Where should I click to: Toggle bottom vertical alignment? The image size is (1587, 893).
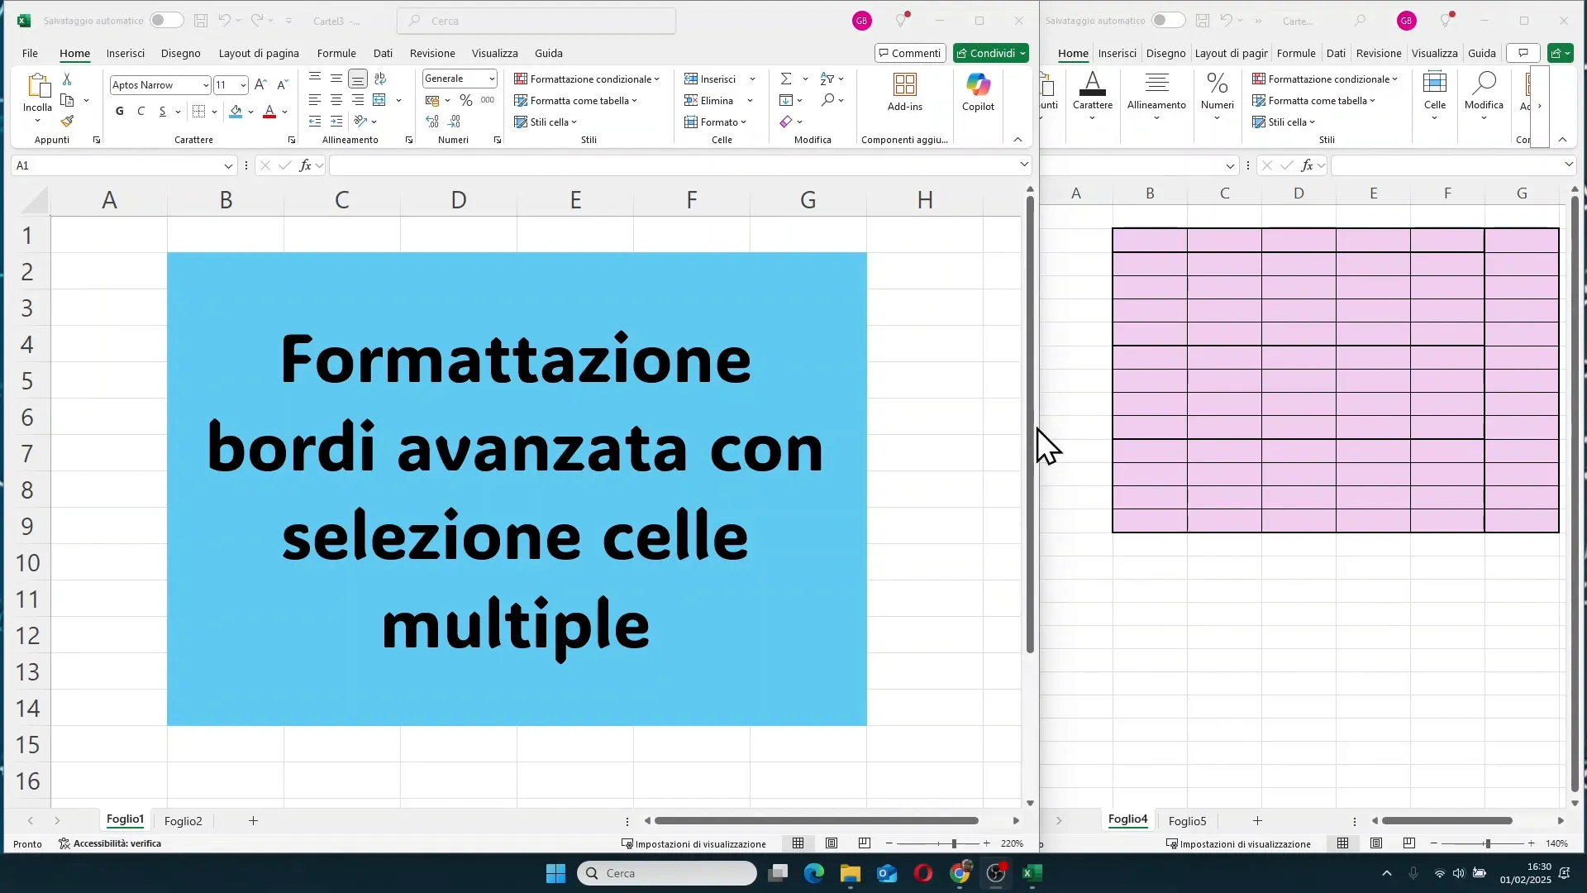click(x=358, y=79)
